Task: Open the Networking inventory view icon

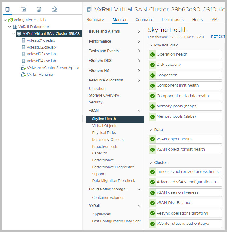Action: coord(55,9)
